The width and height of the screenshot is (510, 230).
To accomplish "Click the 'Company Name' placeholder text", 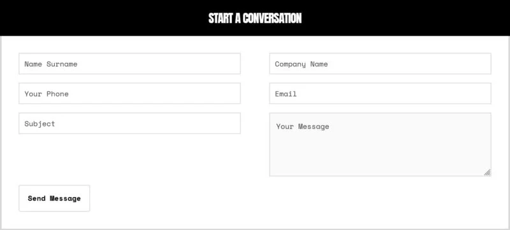I will 301,64.
